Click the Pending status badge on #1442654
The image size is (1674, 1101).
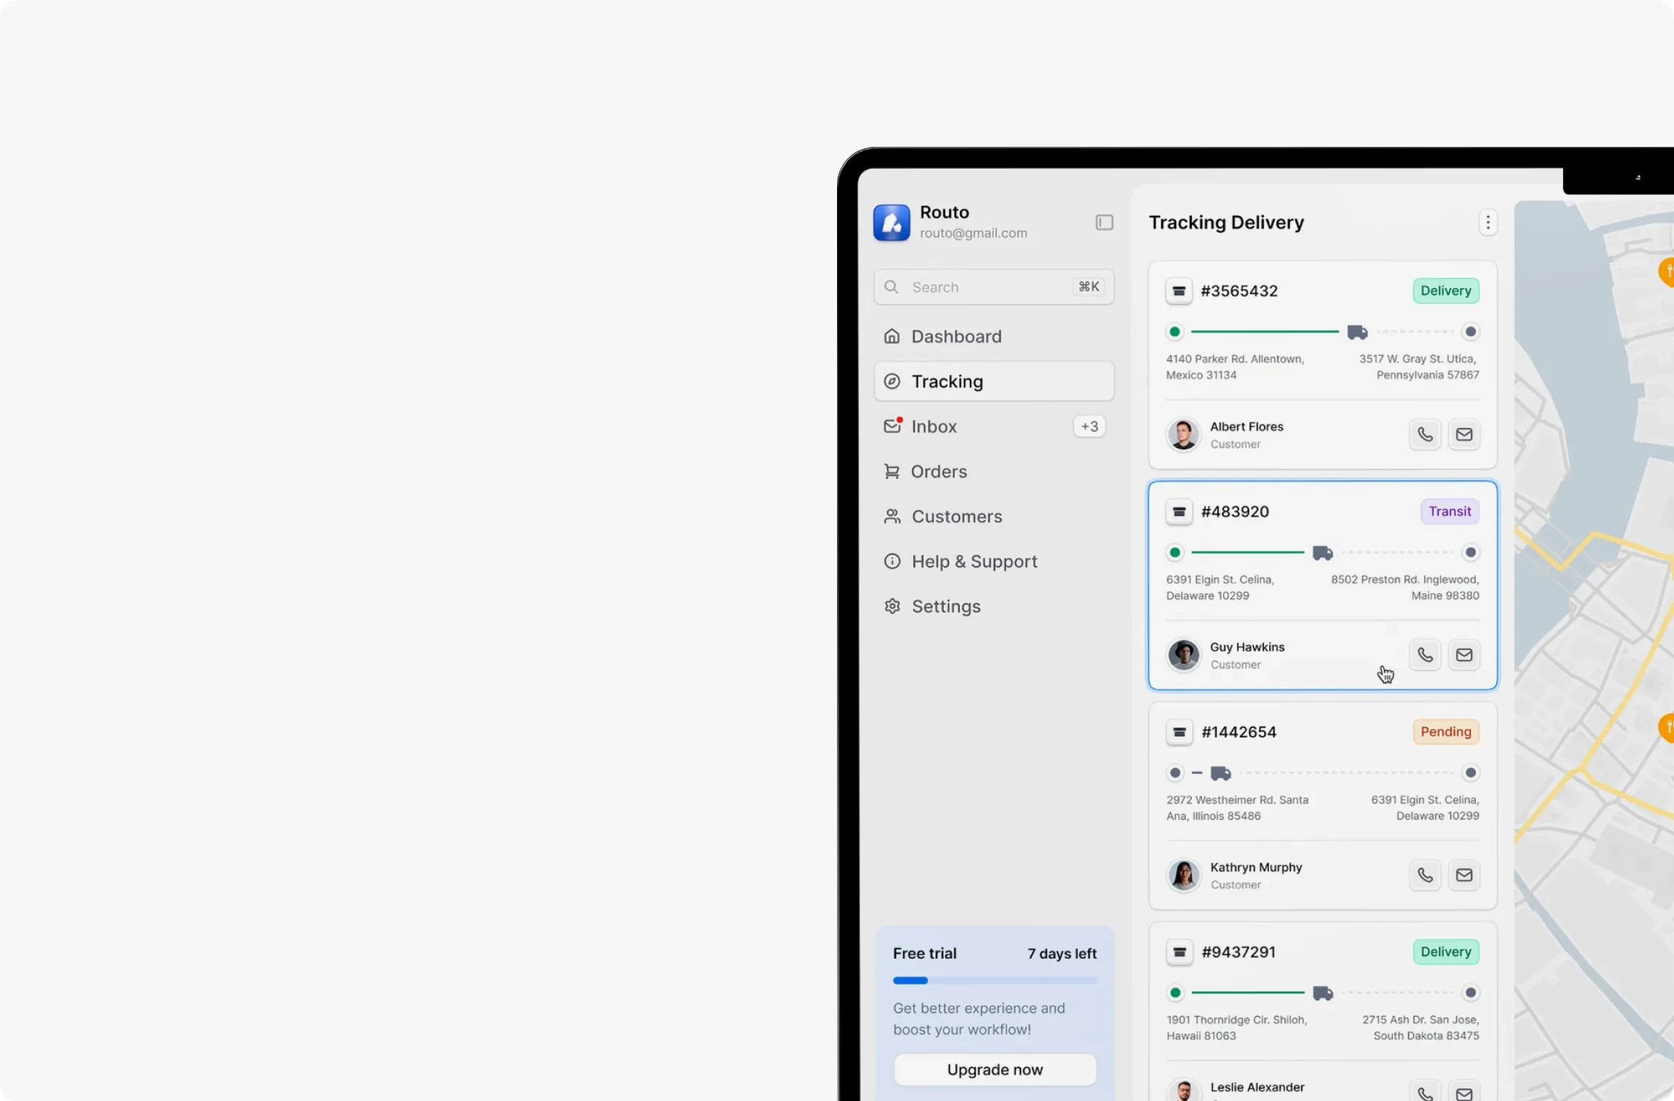[1446, 732]
